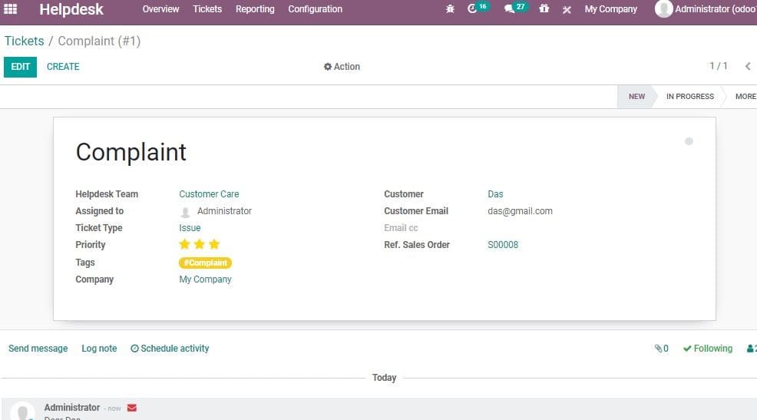Image resolution: width=757 pixels, height=420 pixels.
Task: Open the conversations chat icon
Action: click(x=509, y=9)
